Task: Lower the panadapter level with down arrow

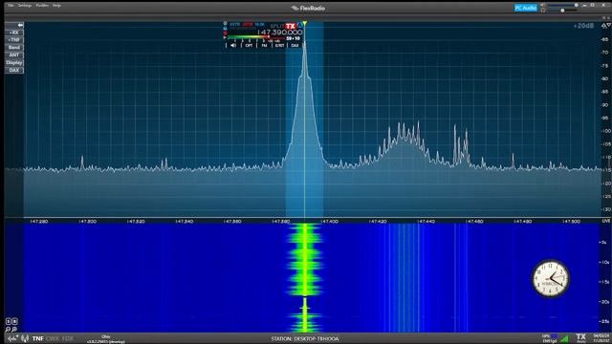Action: coord(609,25)
